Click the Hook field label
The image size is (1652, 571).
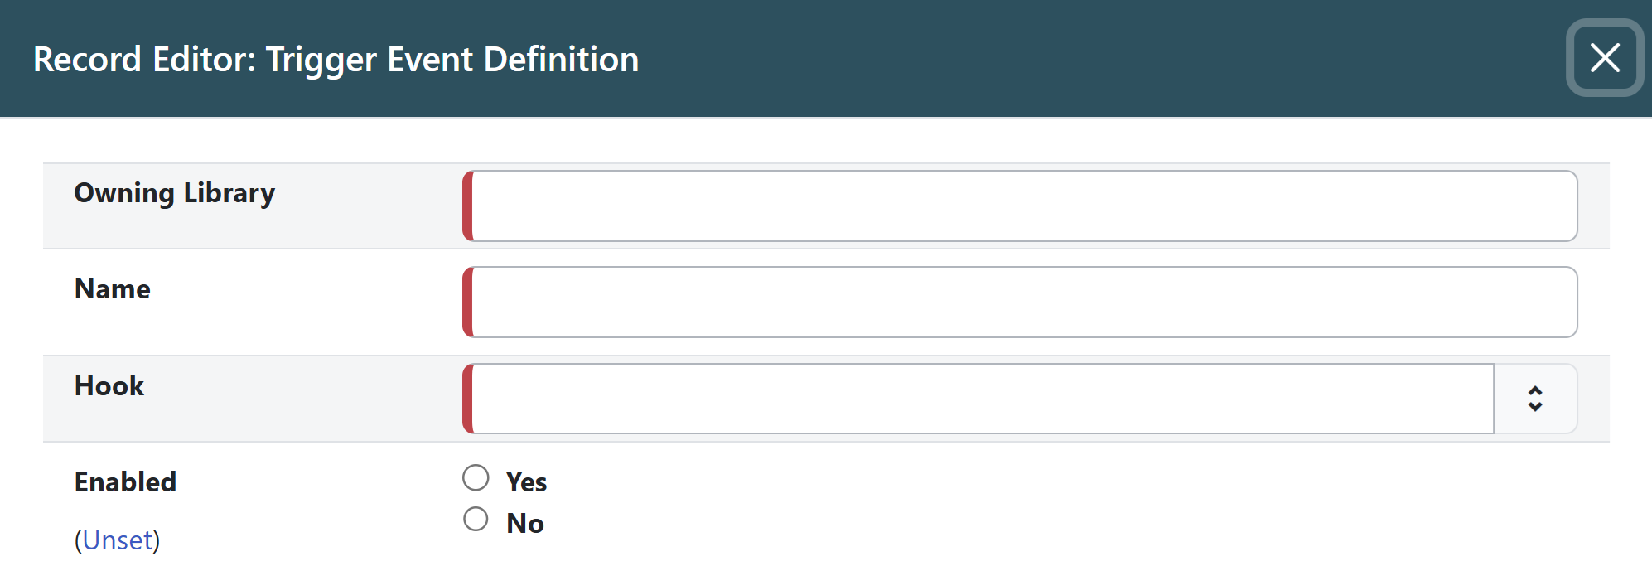point(109,385)
